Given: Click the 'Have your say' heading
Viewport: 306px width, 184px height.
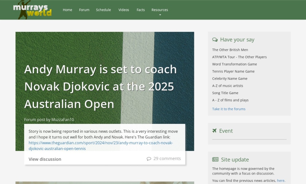Looking at the screenshot, I should coord(237,40).
